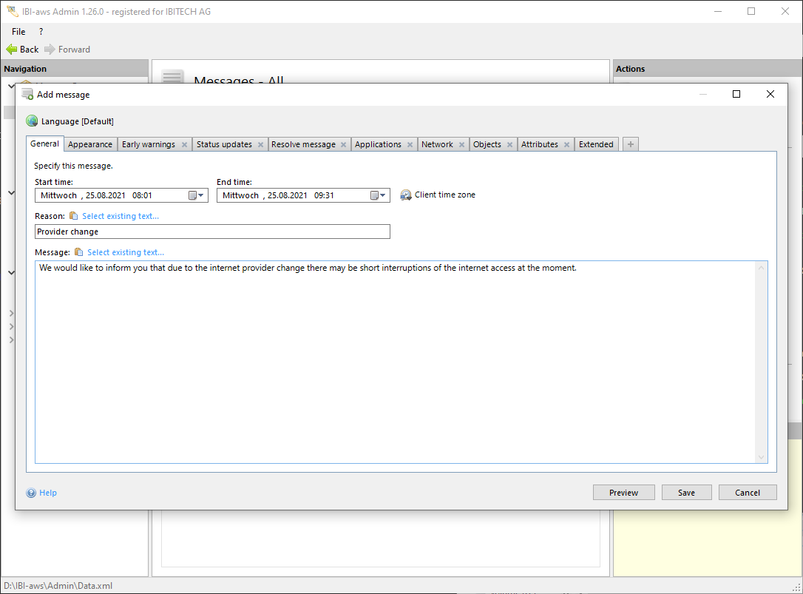Image resolution: width=803 pixels, height=594 pixels.
Task: Open the End time calendar dropdown
Action: [378, 195]
